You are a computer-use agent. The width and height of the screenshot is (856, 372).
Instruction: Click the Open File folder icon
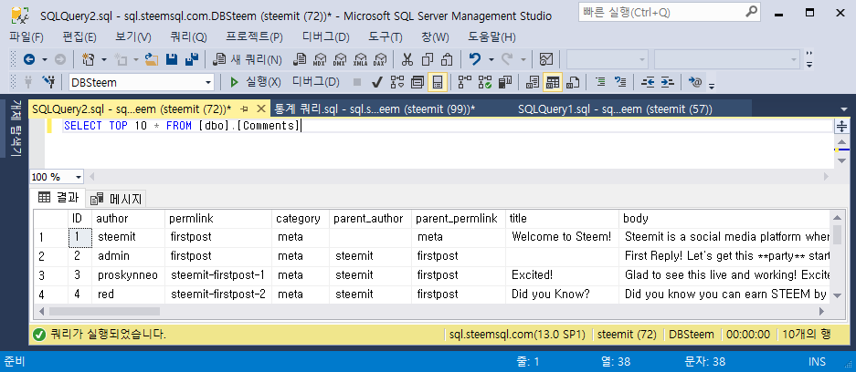point(152,59)
